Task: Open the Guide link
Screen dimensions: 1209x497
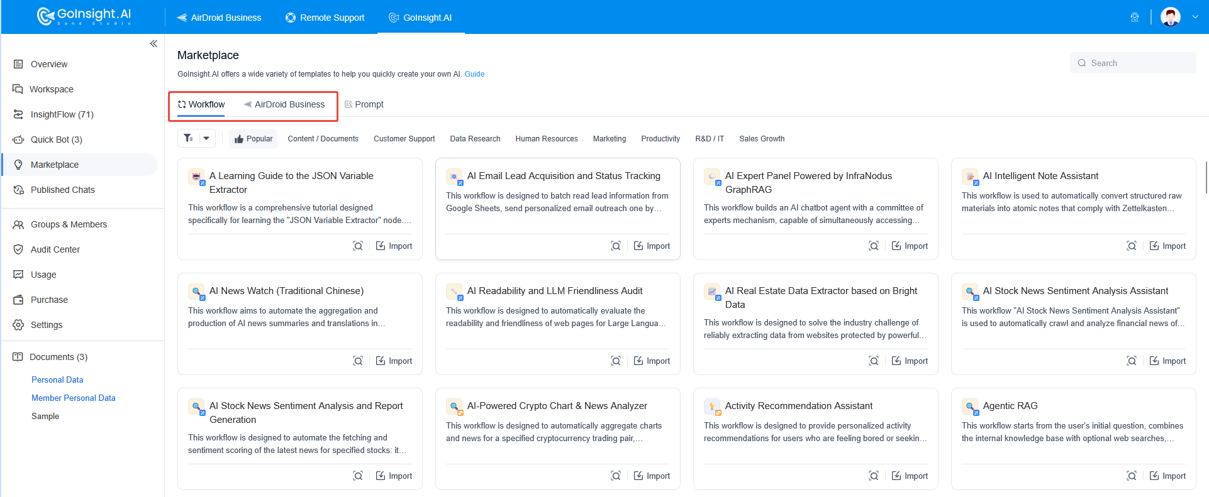Action: tap(474, 74)
